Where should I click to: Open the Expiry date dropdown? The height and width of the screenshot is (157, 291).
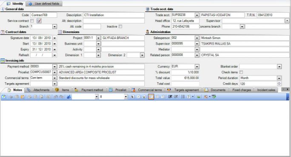[x=54, y=49]
